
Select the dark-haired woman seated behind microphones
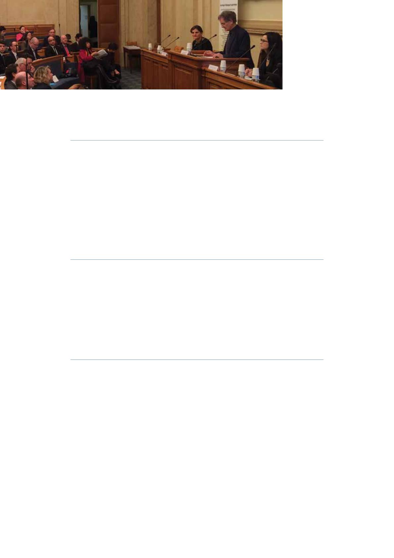pyautogui.click(x=200, y=40)
